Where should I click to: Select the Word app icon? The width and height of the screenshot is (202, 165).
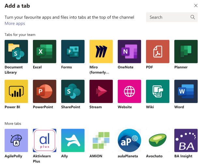(x=186, y=91)
